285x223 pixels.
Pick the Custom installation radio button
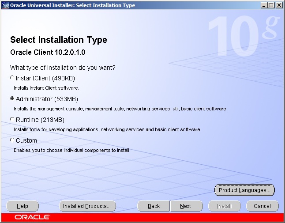point(12,140)
